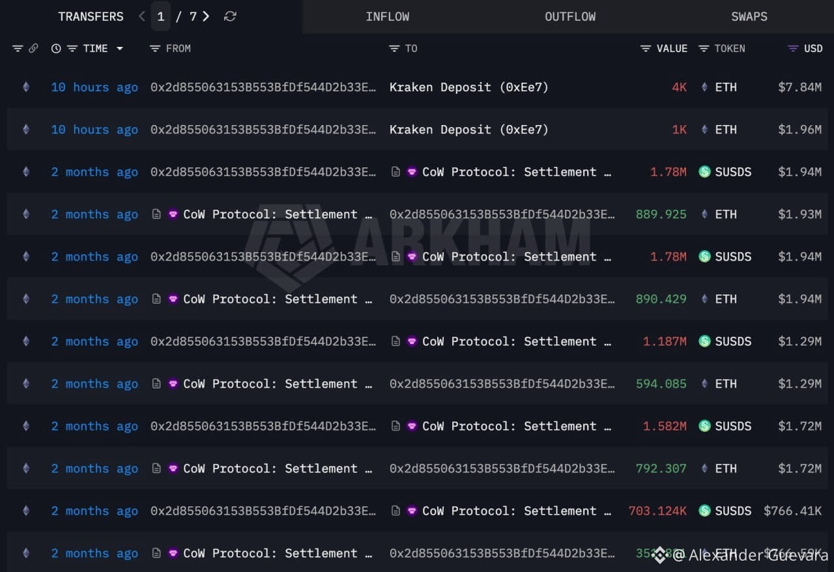
Task: Click the ETH token icon in the 792.307 row
Action: click(x=704, y=468)
